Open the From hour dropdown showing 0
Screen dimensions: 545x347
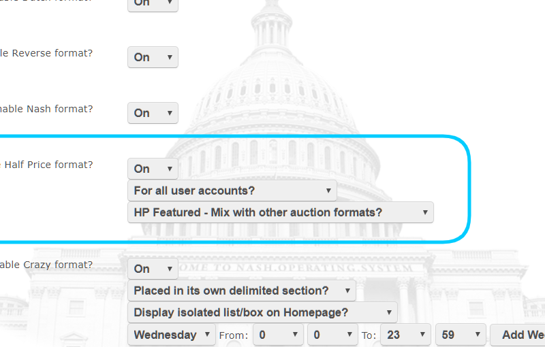coord(279,335)
